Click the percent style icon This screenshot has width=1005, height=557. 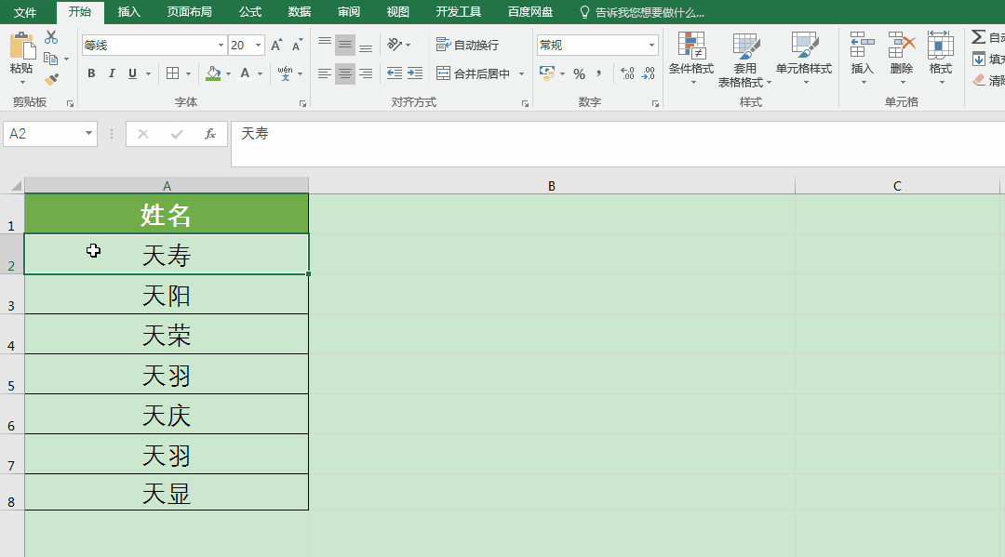click(x=578, y=73)
